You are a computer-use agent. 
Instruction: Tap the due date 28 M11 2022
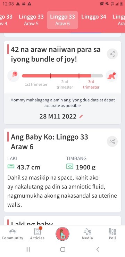click(58, 117)
